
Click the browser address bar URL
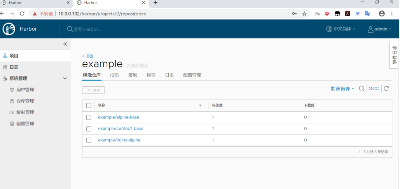(x=102, y=14)
